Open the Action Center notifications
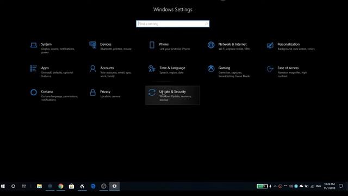348x196 pixels. [x=341, y=186]
